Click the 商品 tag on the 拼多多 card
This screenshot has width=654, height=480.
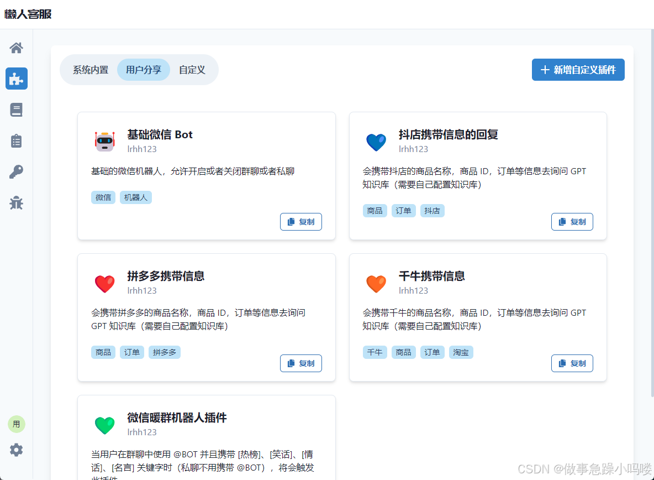point(103,352)
